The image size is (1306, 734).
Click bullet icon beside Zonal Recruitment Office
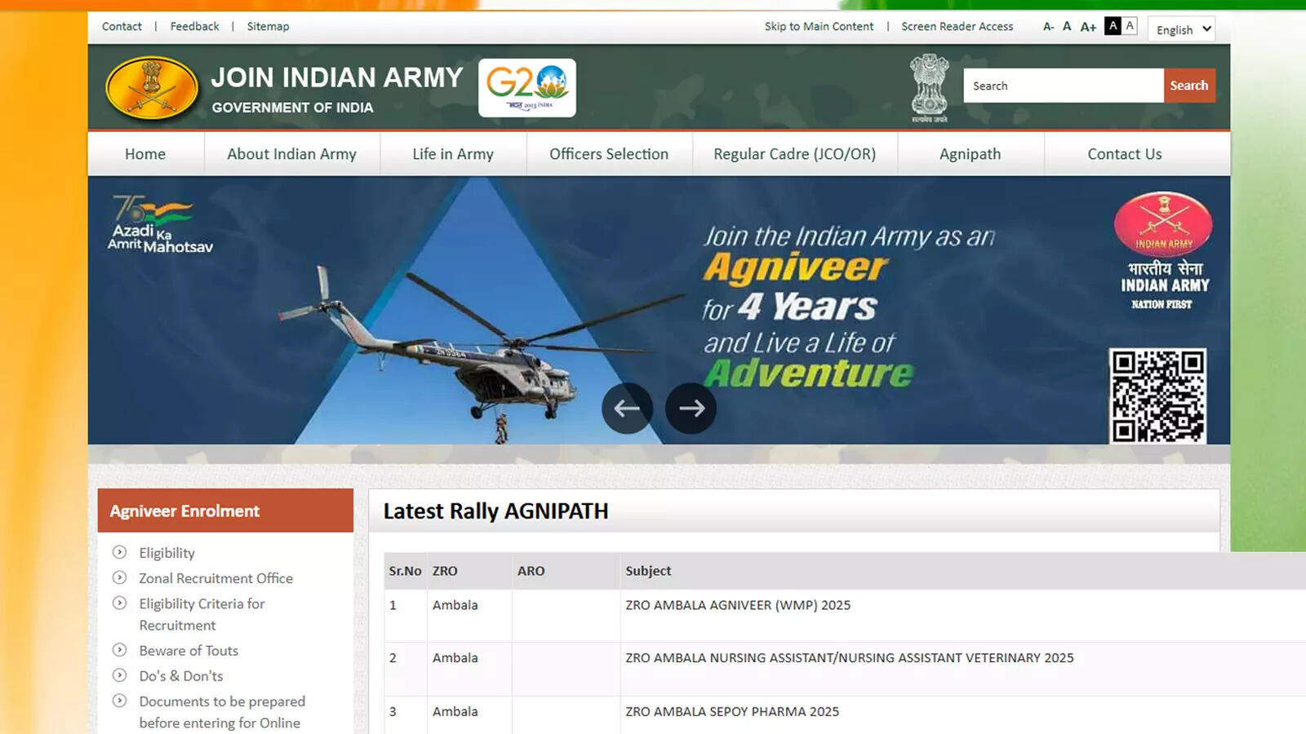[119, 577]
